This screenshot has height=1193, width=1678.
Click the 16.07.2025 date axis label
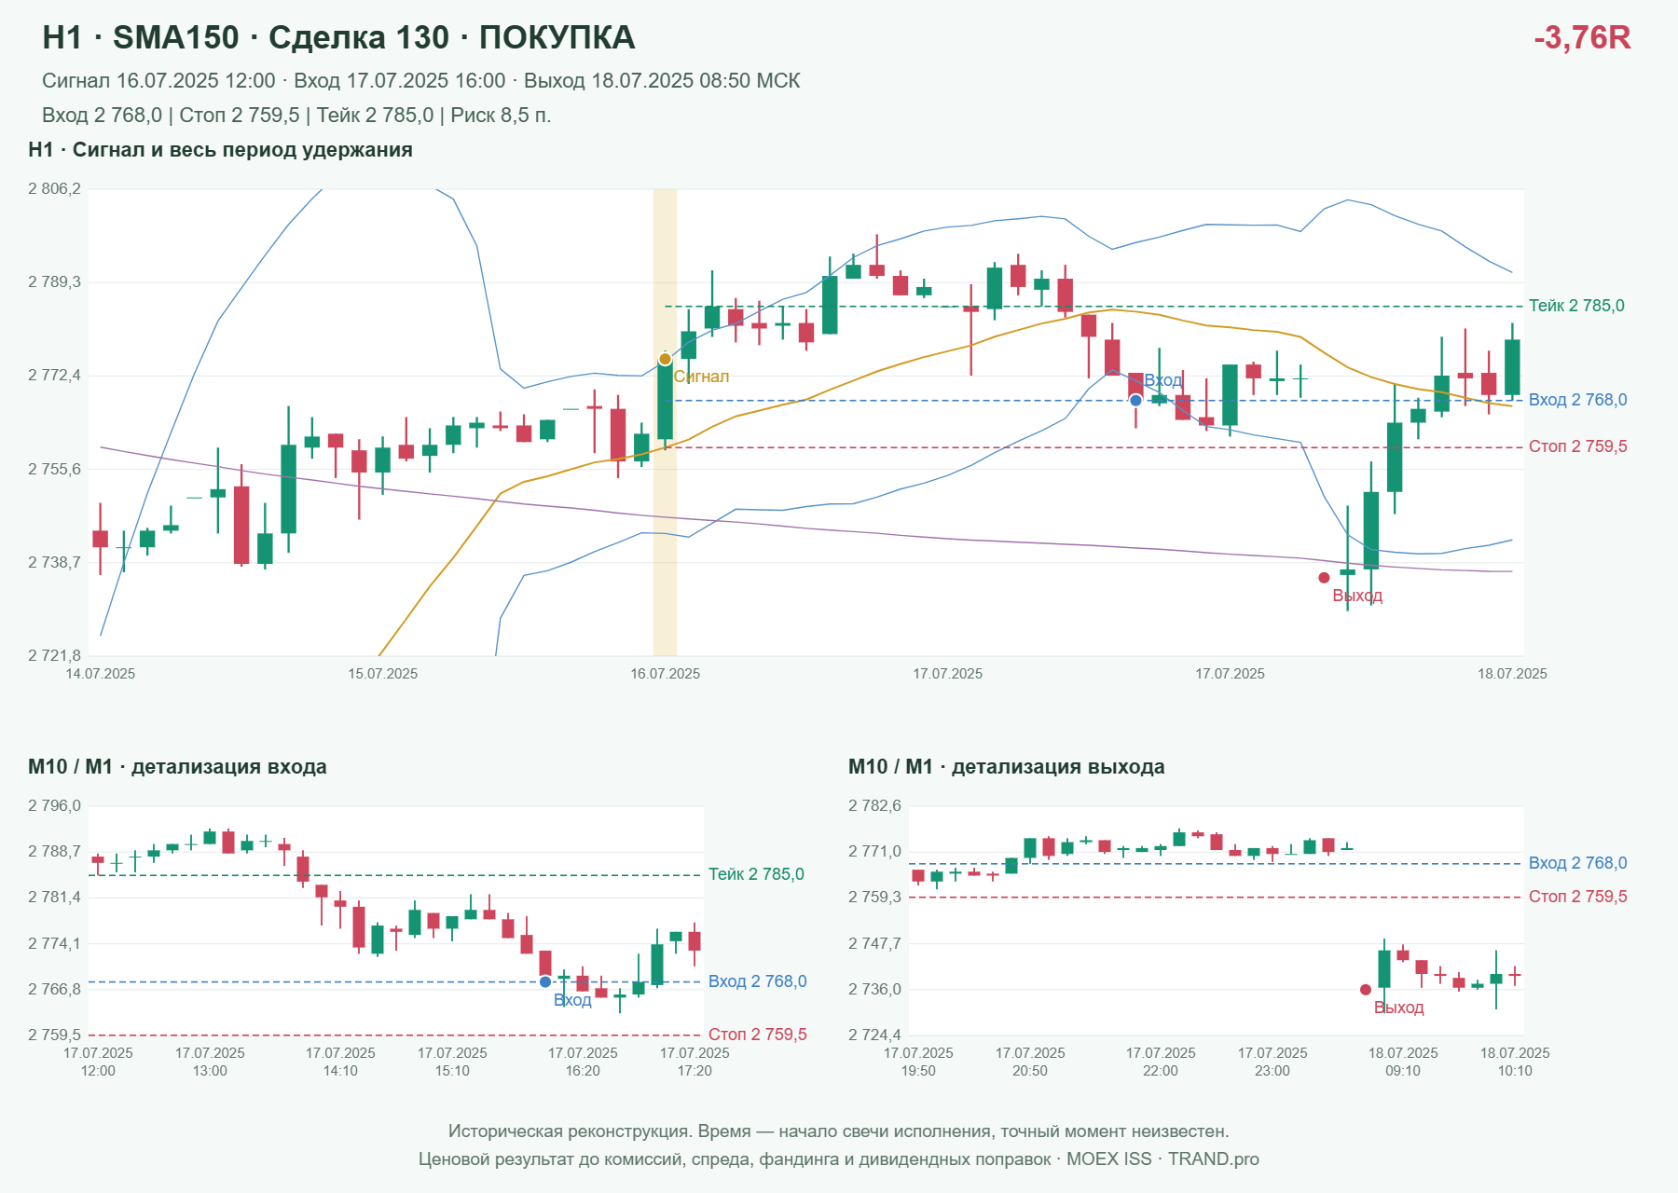[665, 674]
